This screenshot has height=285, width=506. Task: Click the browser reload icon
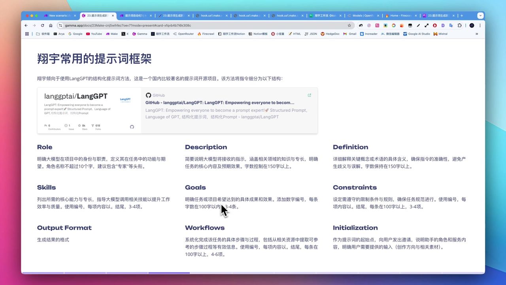42,25
